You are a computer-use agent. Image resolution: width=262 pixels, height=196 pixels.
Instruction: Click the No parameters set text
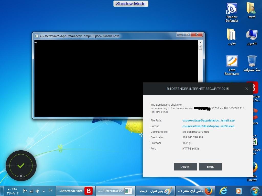click(x=195, y=132)
